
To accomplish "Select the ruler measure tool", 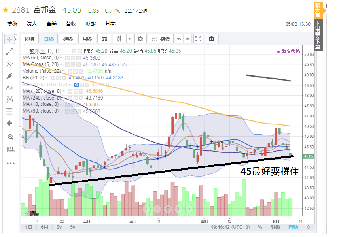I will click(x=10, y=149).
